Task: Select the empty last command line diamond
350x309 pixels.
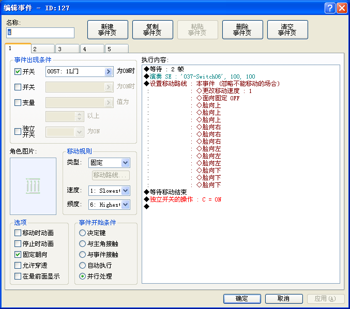Action: (147, 207)
